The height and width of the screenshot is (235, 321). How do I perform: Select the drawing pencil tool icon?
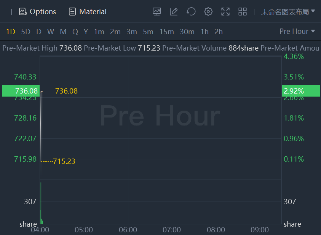tap(174, 12)
